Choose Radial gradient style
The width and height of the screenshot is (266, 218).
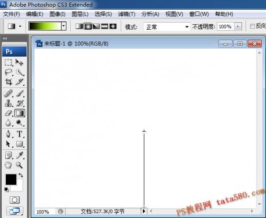click(x=88, y=26)
